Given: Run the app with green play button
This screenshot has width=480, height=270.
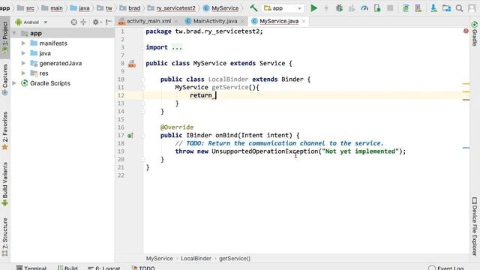Looking at the screenshot, I should coord(313,8).
